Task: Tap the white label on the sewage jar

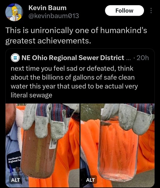Action: (x=53, y=144)
